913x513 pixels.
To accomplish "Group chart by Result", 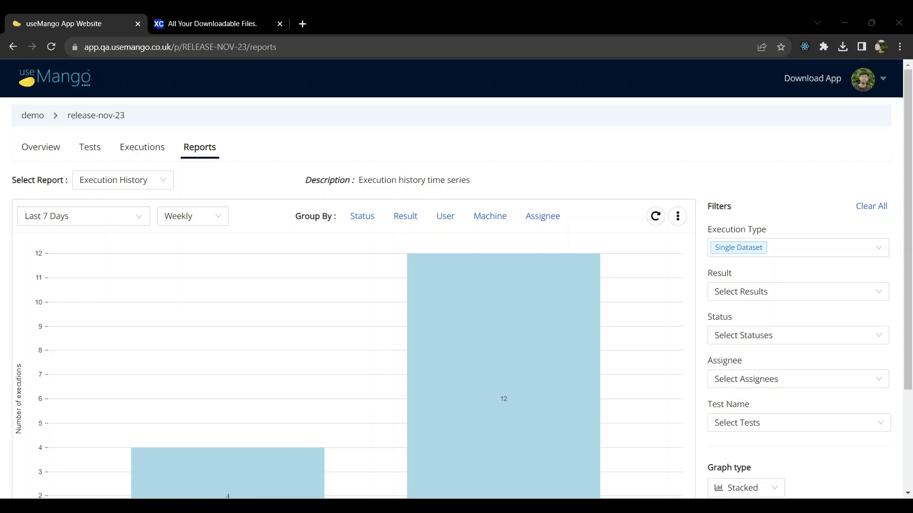I will 406,216.
